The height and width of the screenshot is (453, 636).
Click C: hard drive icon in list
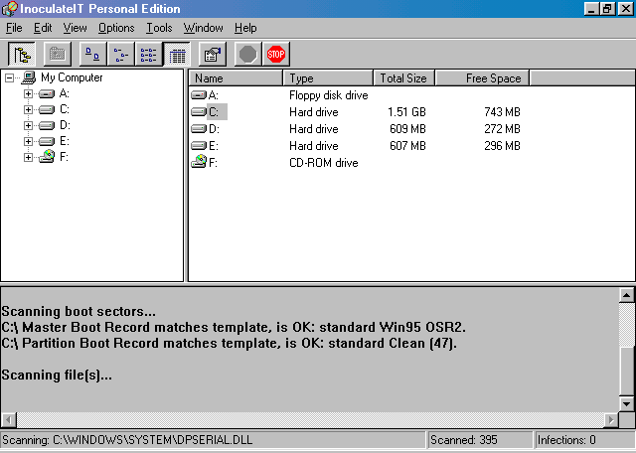199,112
